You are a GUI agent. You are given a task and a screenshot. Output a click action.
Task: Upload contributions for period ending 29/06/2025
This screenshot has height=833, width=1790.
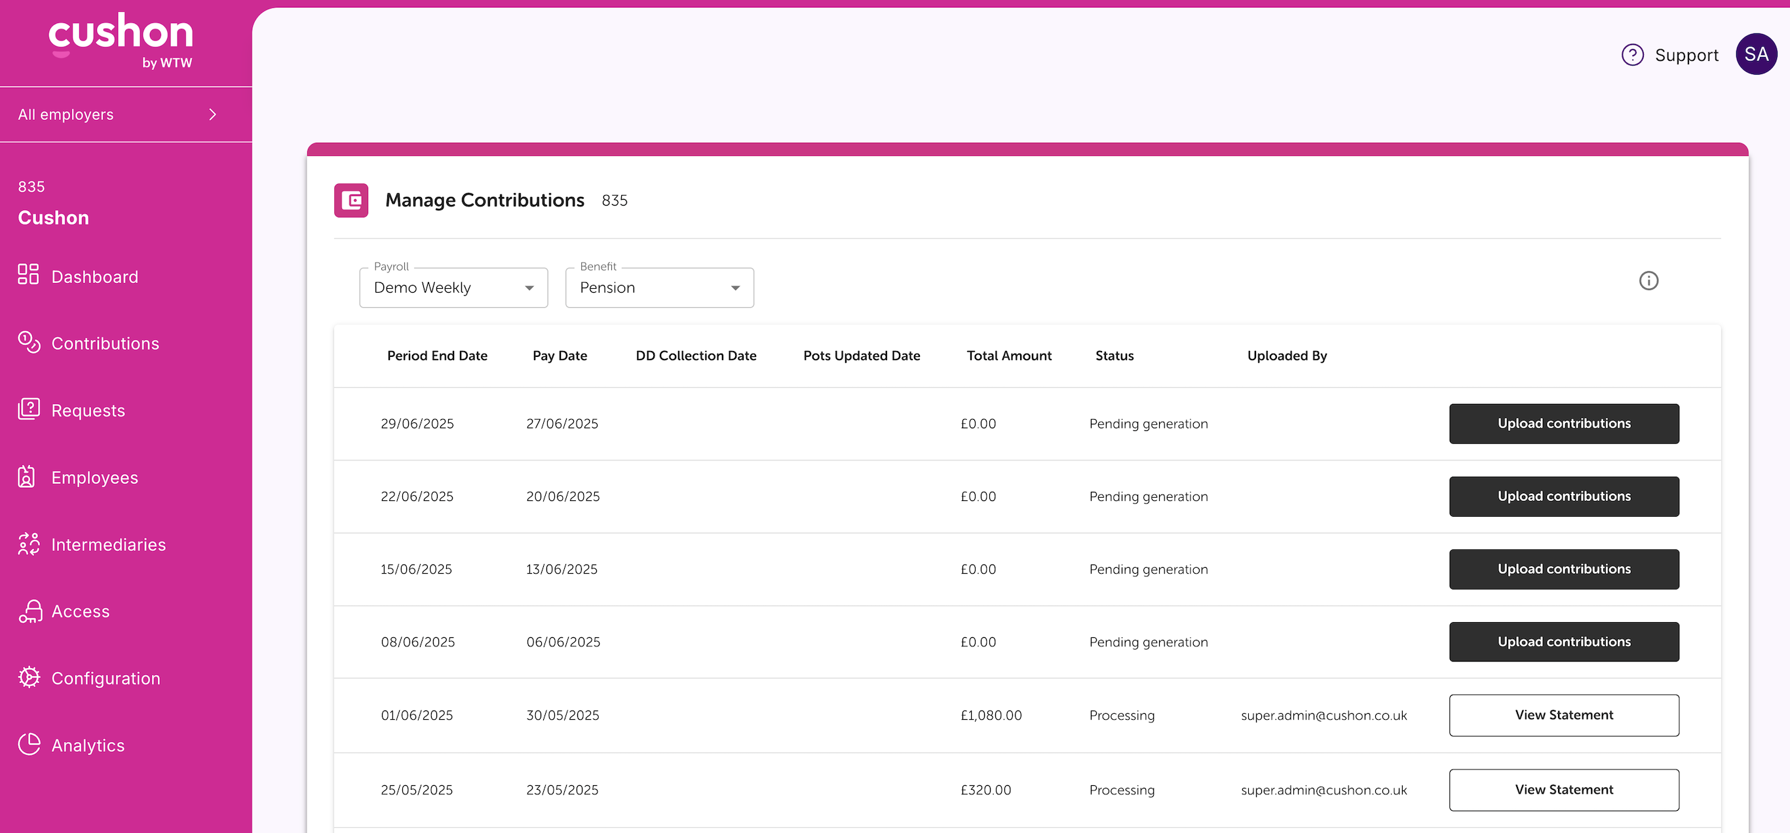pos(1563,424)
